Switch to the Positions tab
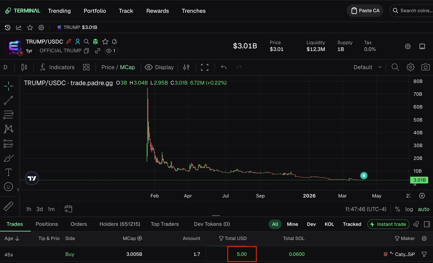Screen dimensions: 433x263 pyautogui.click(x=47, y=224)
